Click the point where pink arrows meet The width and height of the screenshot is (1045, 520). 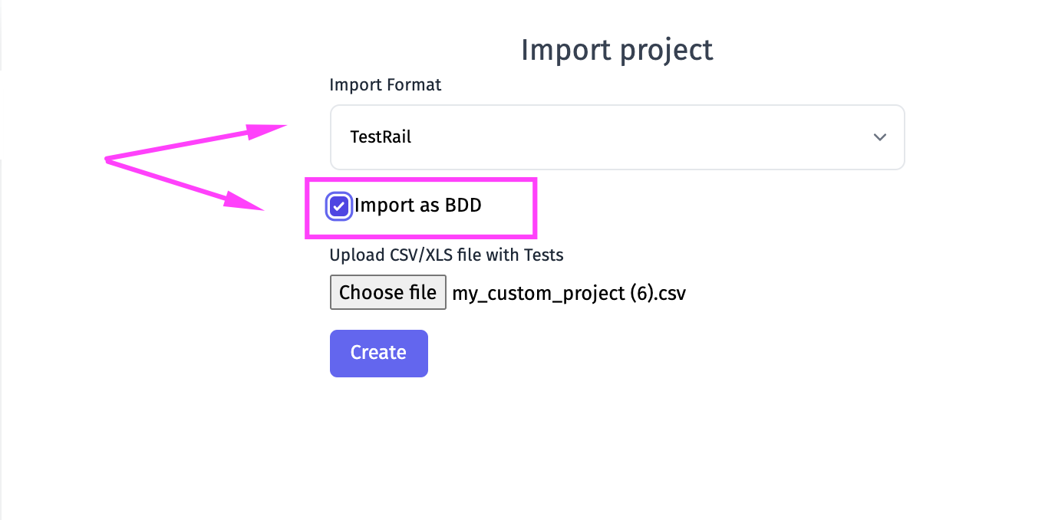point(106,160)
